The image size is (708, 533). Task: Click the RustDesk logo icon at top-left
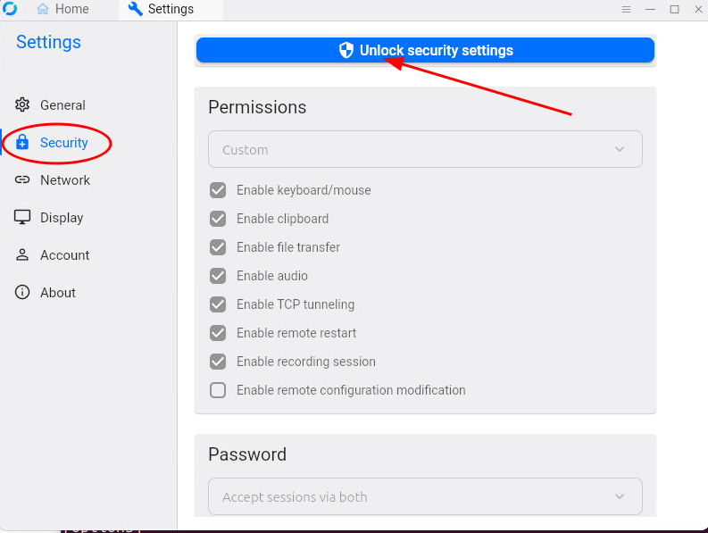10,9
